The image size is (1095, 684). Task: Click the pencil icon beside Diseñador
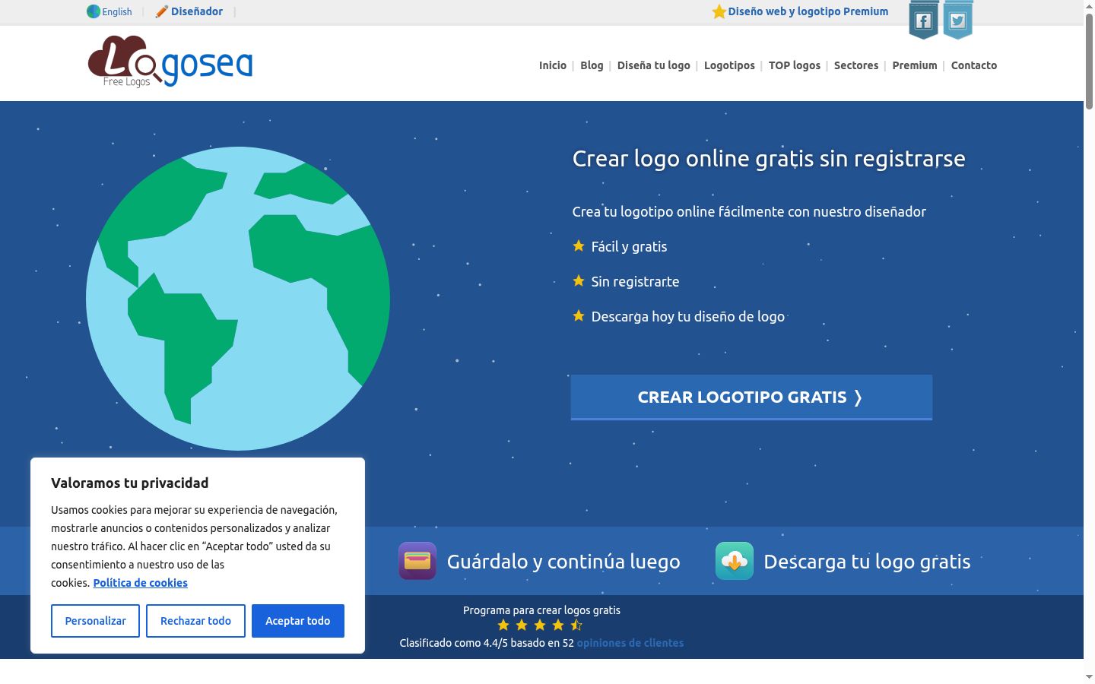161,11
